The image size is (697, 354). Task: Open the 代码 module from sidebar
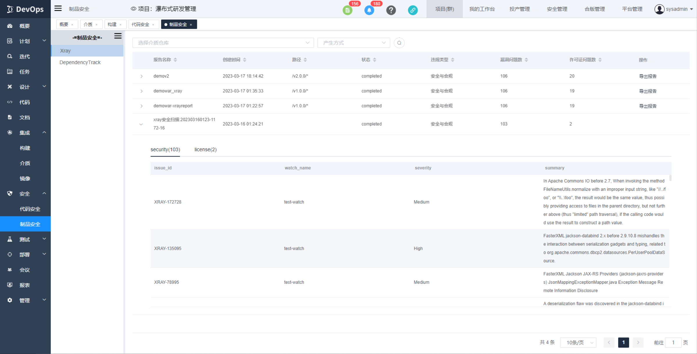(x=24, y=102)
